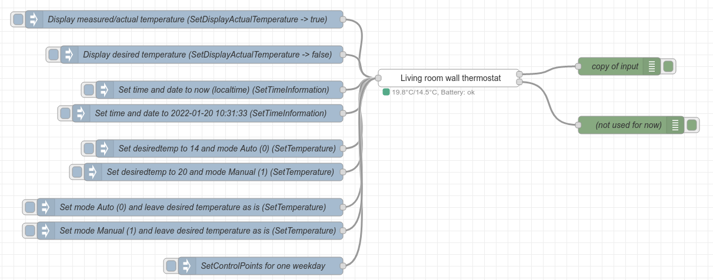The height and width of the screenshot is (280, 713).
Task: Click output port of Set time 2022-01-20 node
Action: coord(343,113)
